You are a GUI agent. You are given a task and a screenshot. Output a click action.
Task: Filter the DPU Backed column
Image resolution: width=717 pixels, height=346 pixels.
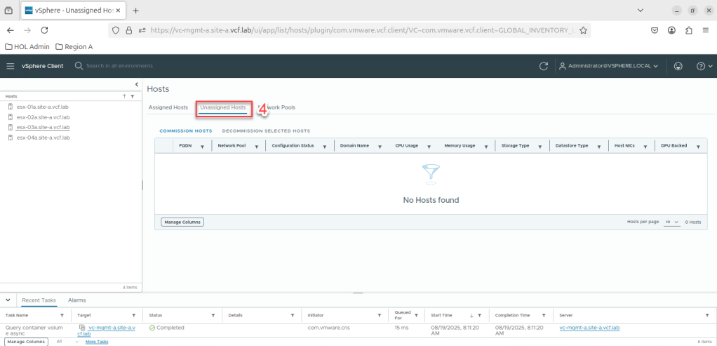698,147
